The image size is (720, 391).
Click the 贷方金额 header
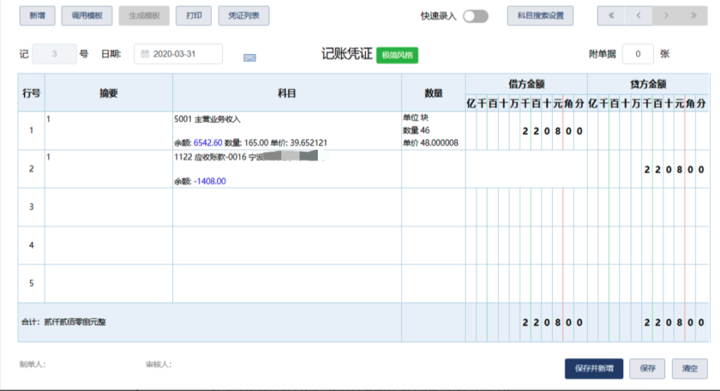click(648, 84)
